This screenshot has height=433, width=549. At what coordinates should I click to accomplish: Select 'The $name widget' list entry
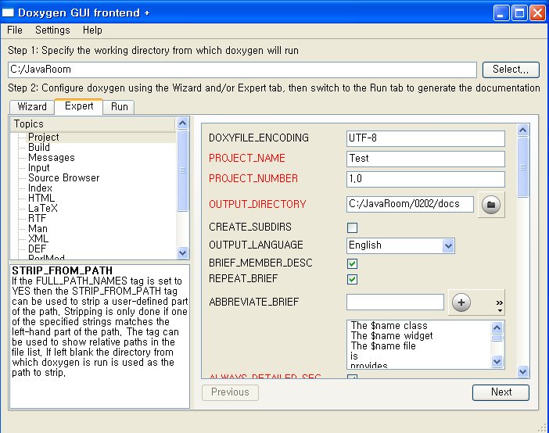[x=392, y=335]
